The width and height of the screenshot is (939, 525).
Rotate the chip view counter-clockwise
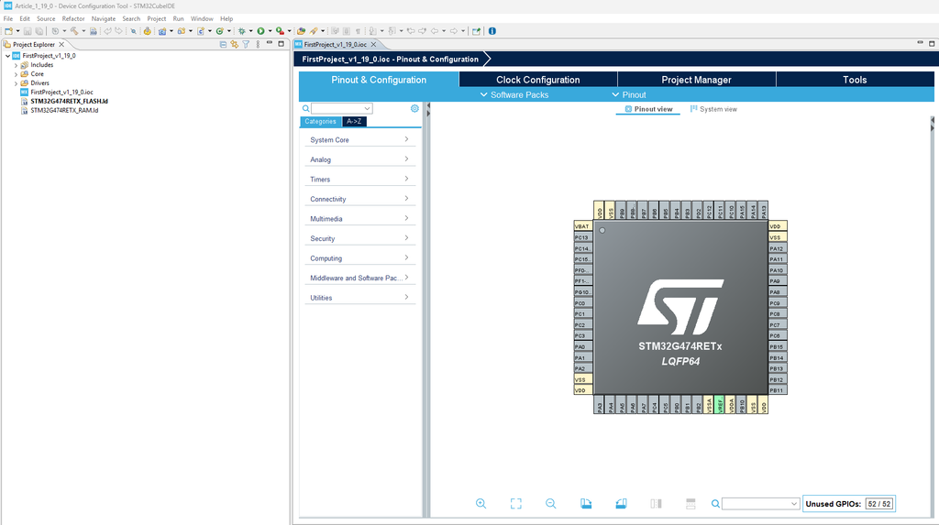pyautogui.click(x=621, y=503)
